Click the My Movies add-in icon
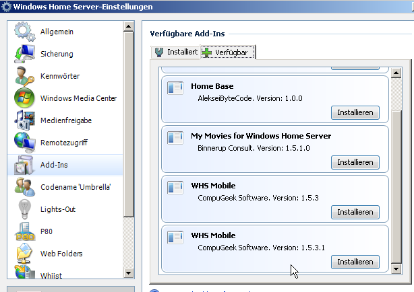 (x=175, y=137)
